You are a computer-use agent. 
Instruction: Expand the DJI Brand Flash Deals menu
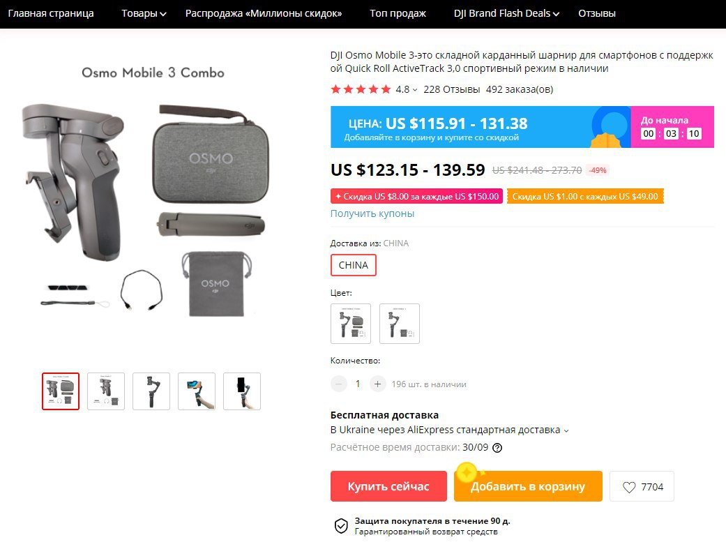(x=506, y=13)
